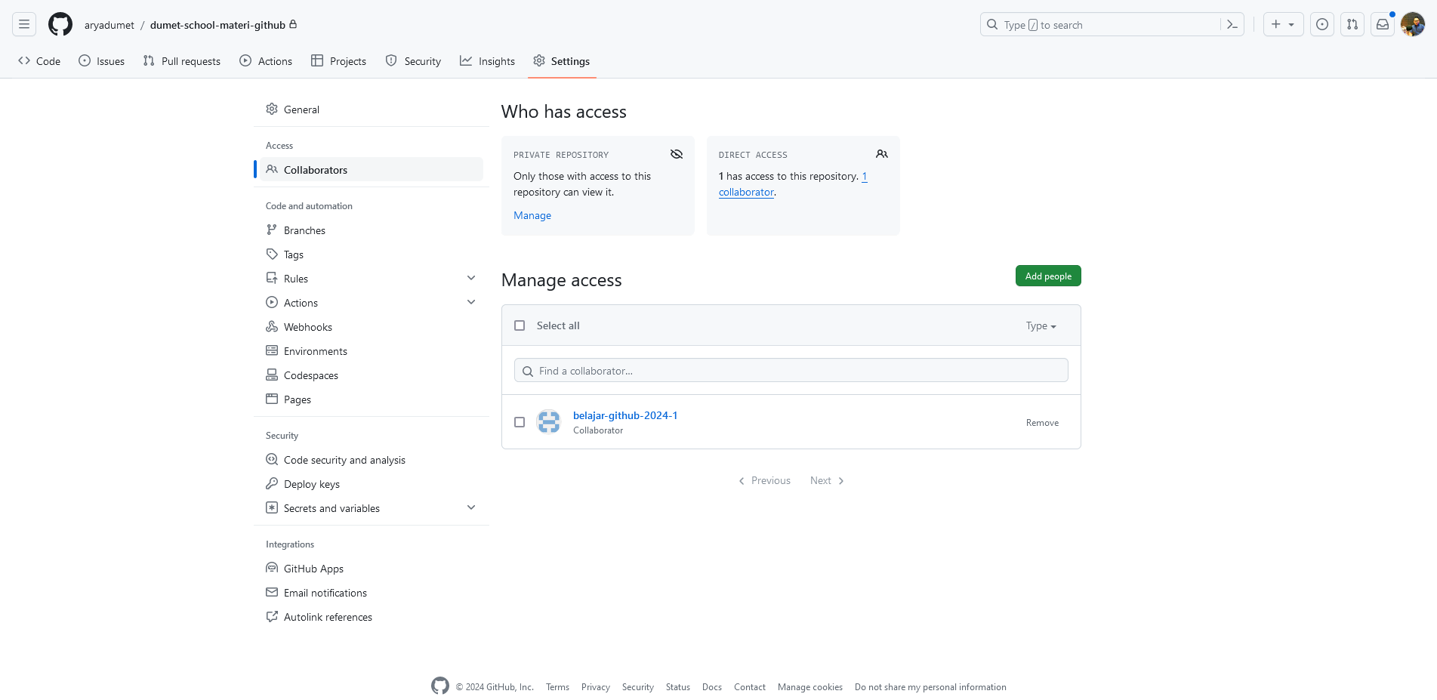Viewport: 1437px width, 700px height.
Task: Open the create new plus dropdown
Action: point(1284,24)
